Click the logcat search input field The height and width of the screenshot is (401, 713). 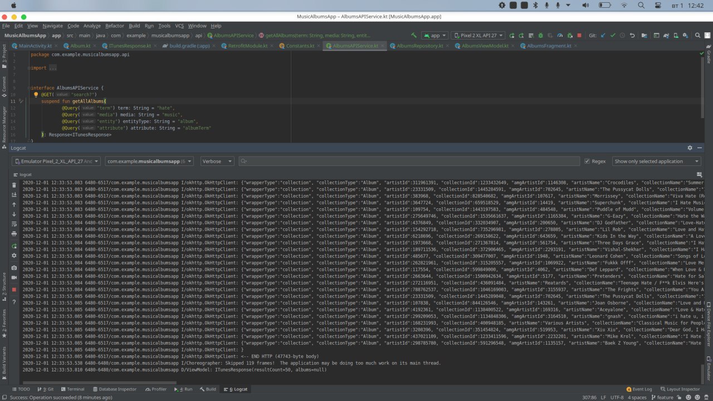coord(409,161)
